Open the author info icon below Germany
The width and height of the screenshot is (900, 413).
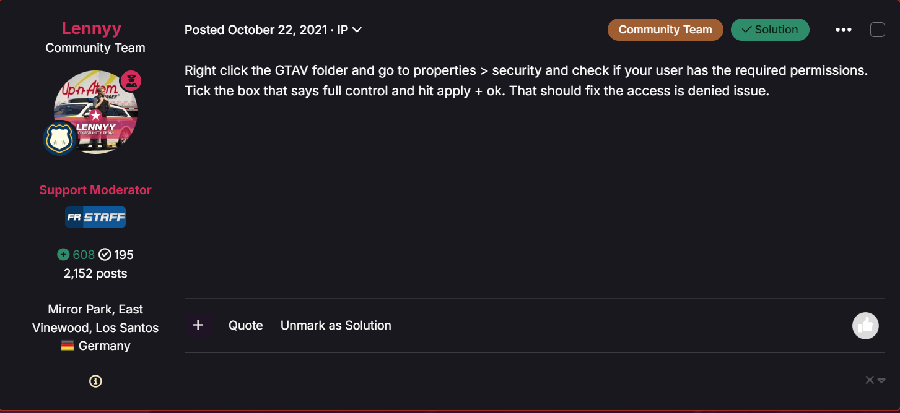(x=95, y=381)
